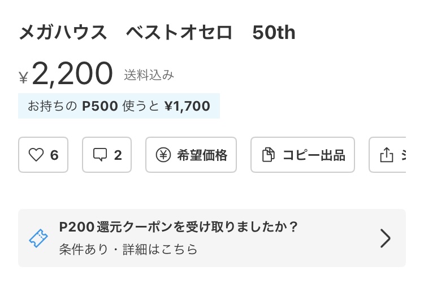
Task: Open comments via speech bubble icon
Action: tap(99, 155)
